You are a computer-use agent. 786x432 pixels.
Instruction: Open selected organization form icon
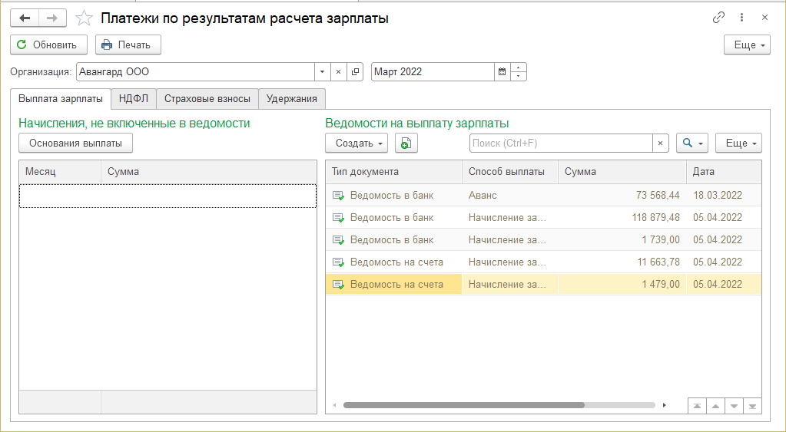pos(355,72)
